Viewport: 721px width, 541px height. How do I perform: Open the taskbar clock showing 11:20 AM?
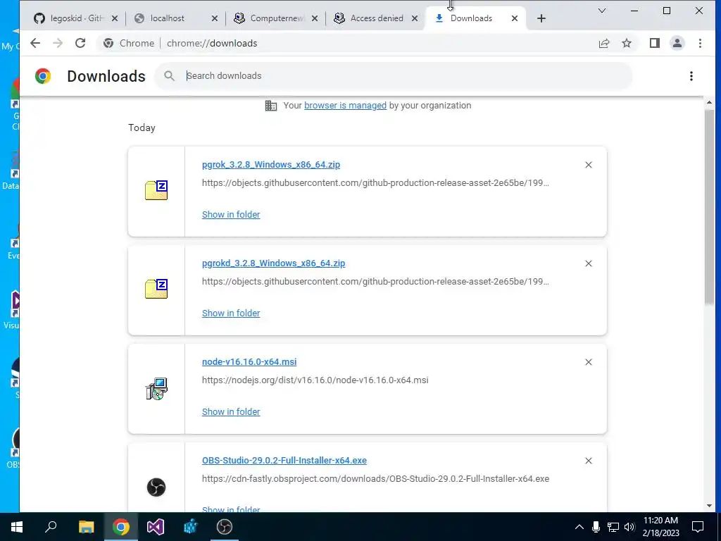click(660, 527)
